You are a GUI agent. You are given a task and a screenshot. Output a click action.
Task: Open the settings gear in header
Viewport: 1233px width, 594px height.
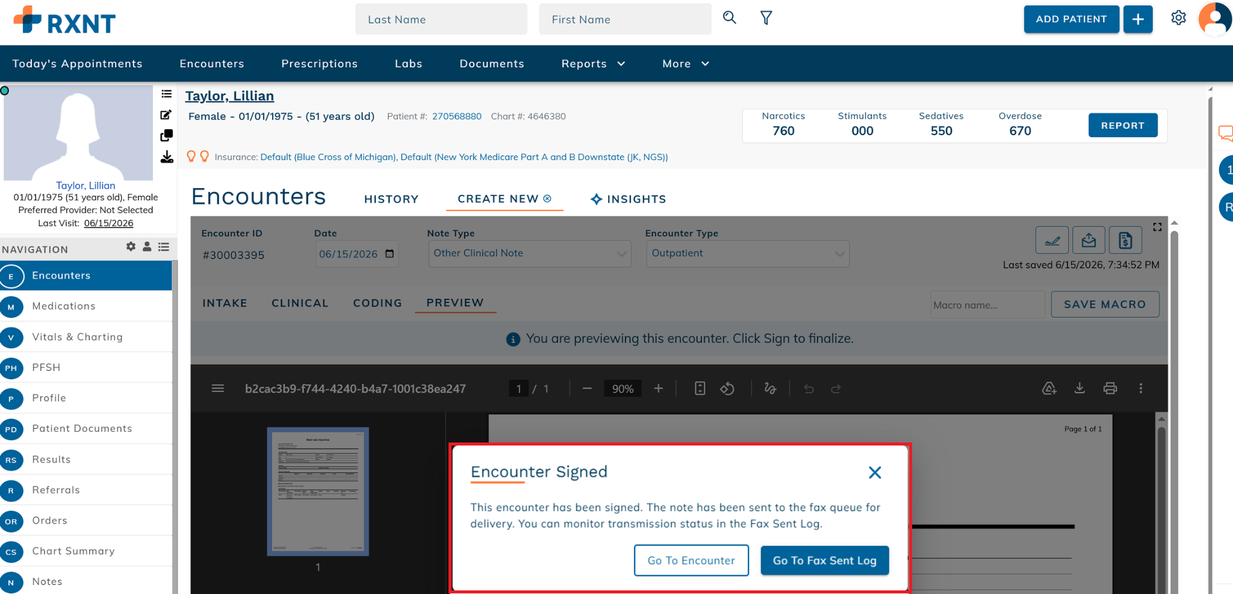click(x=1178, y=18)
